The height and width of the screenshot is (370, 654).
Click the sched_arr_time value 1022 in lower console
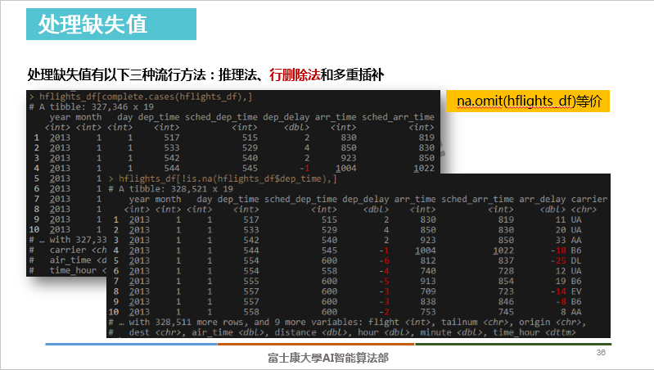(x=503, y=250)
